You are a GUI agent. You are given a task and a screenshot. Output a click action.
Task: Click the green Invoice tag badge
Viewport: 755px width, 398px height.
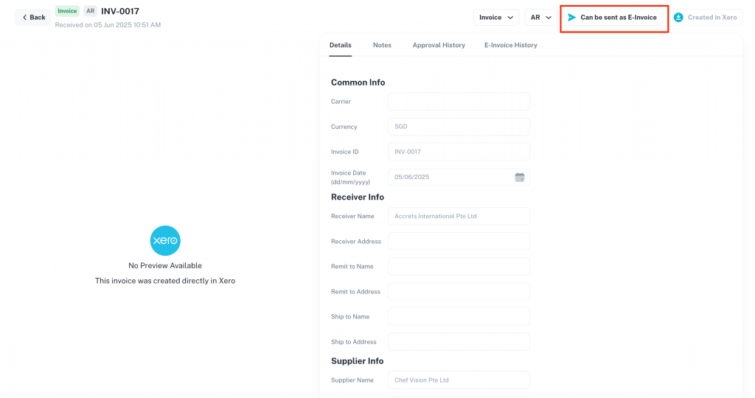tap(67, 11)
